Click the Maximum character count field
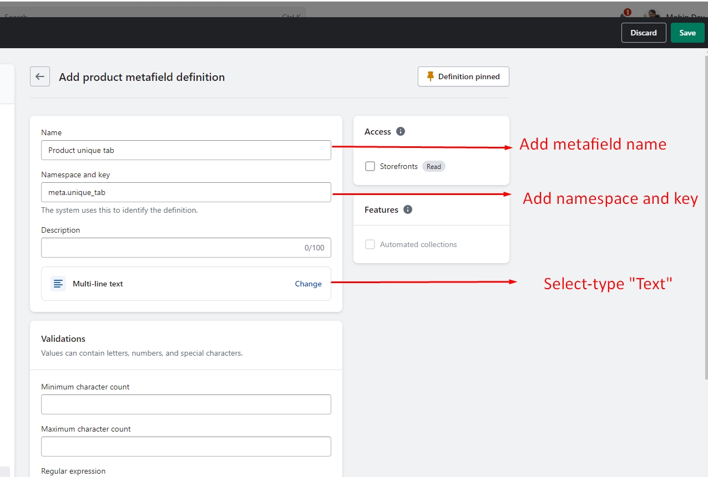Viewport: 708px width, 477px height. tap(186, 447)
